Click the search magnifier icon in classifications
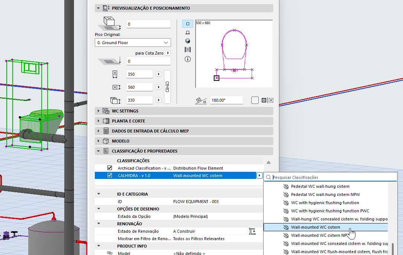 tap(268, 177)
